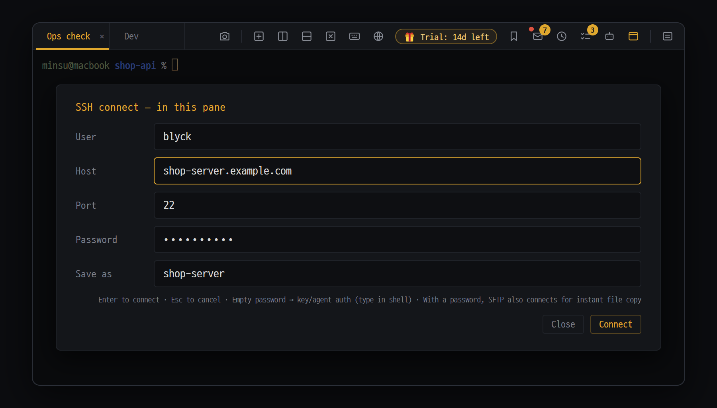717x408 pixels.
Task: Split pane horizontally via rows icon
Action: click(307, 36)
